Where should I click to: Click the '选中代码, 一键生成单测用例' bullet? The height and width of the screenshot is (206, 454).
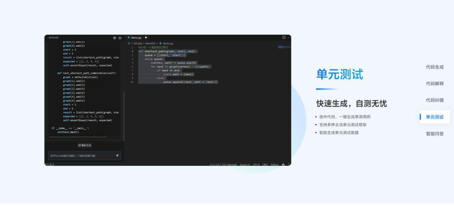[x=344, y=117]
